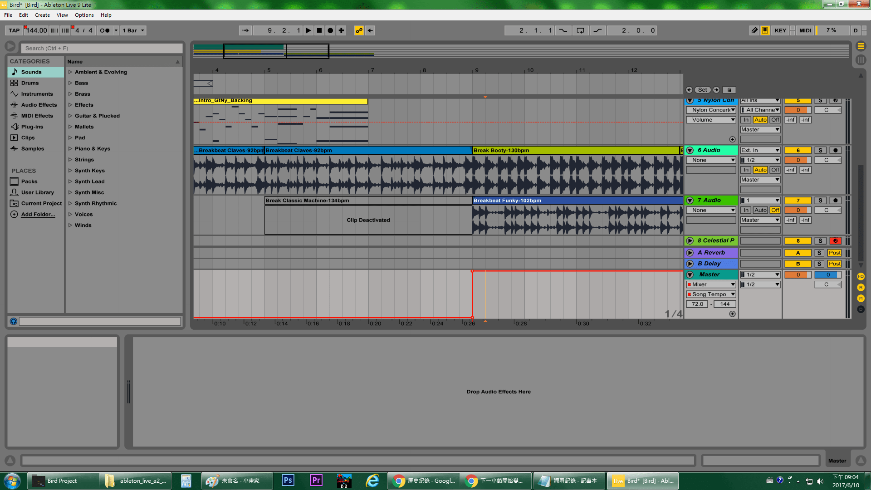Open the Song Tempo automation chooser

pos(711,294)
